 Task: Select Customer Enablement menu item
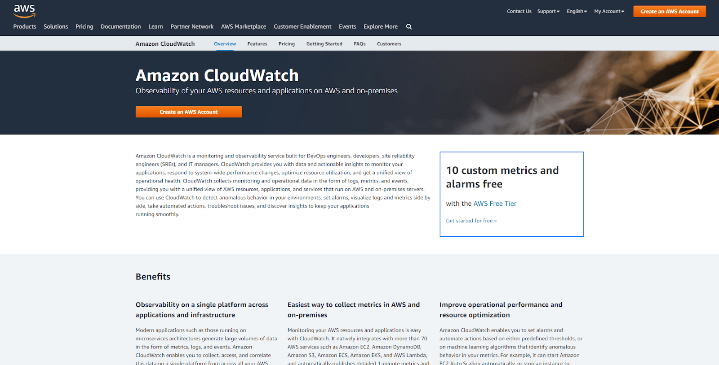tap(302, 26)
